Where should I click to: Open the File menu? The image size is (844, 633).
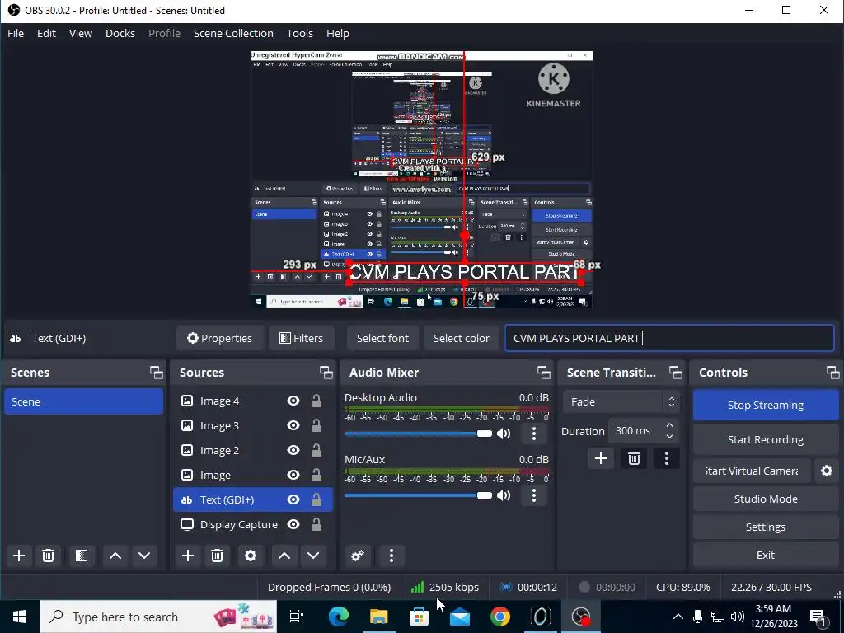coord(16,33)
